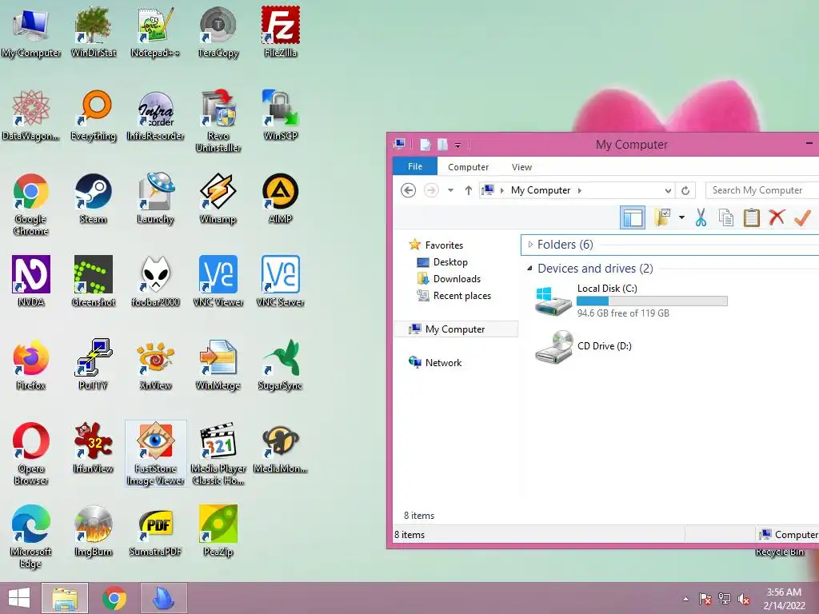Open InfraRecorder shortcut

coord(155,115)
